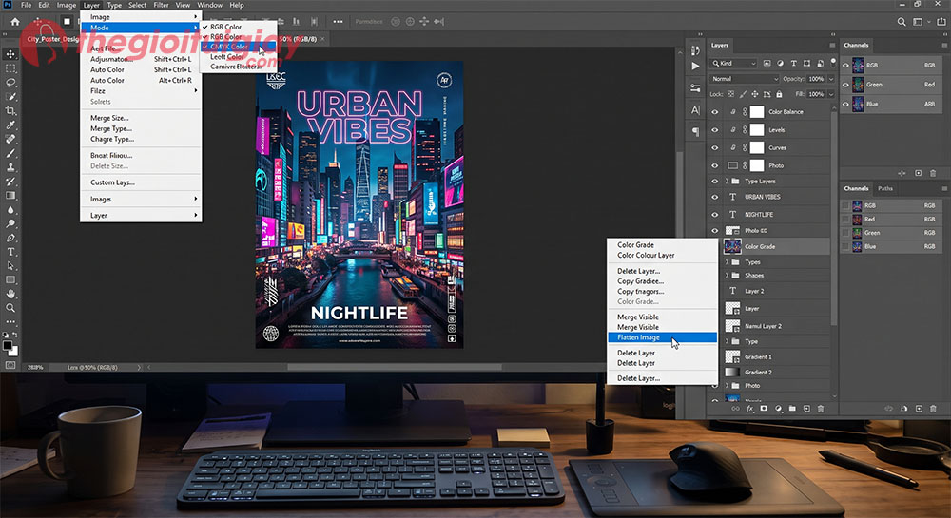Filter layers by type using the T icon

pos(793,63)
